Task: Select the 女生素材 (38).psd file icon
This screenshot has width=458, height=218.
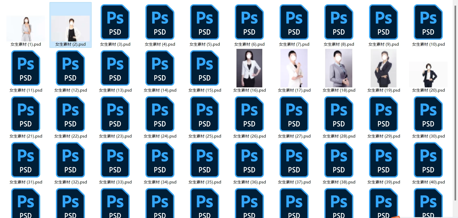Action: (x=339, y=160)
